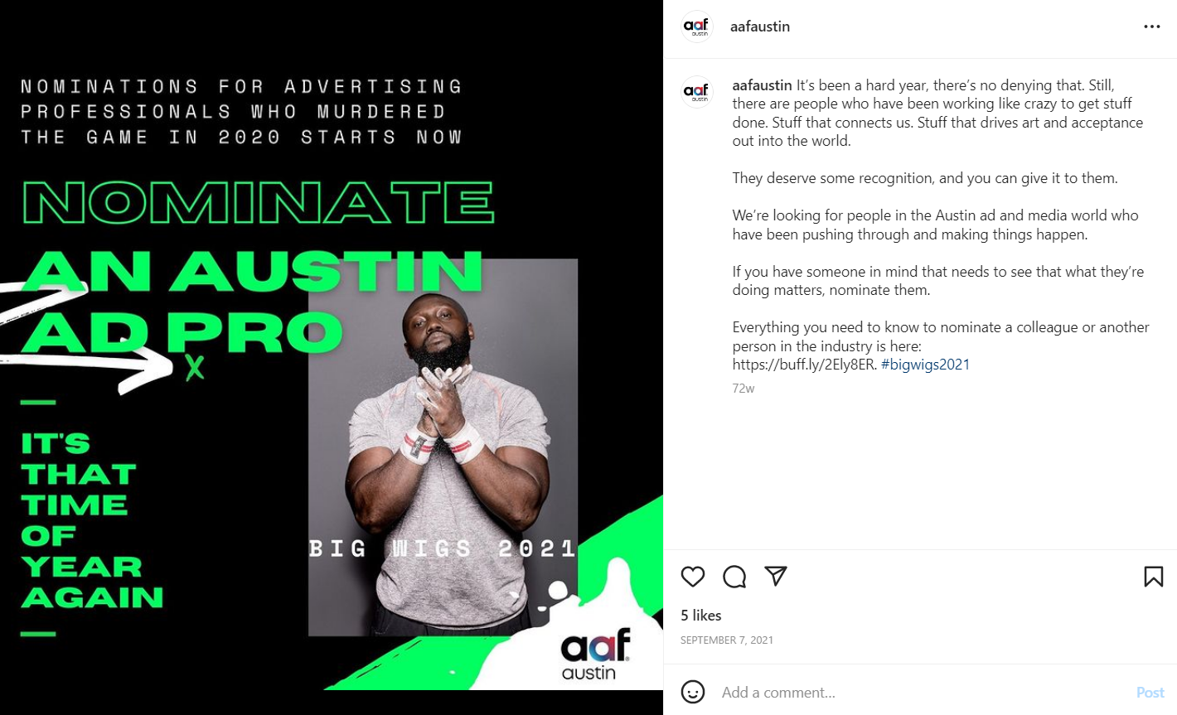This screenshot has width=1177, height=715.
Task: Open the aafaustin username in header
Action: tap(760, 27)
